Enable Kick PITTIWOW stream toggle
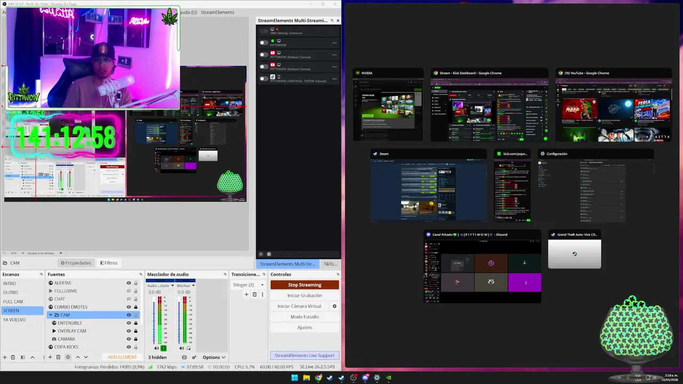The height and width of the screenshot is (384, 683). click(x=264, y=43)
